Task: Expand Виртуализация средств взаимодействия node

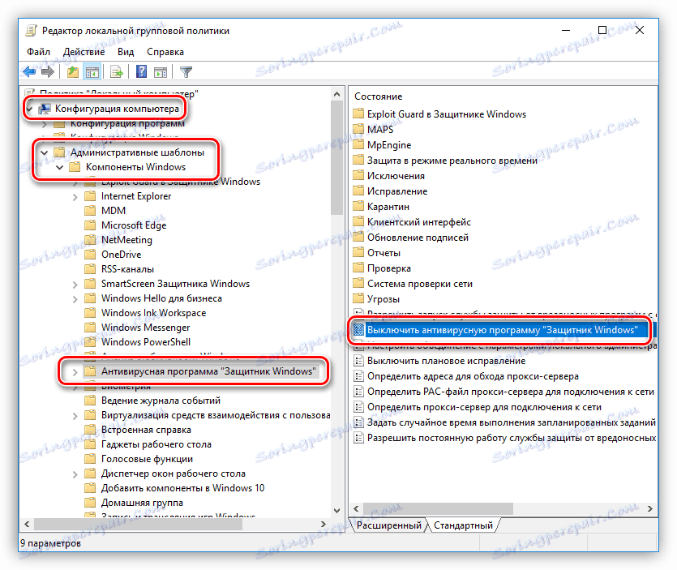Action: coord(75,416)
